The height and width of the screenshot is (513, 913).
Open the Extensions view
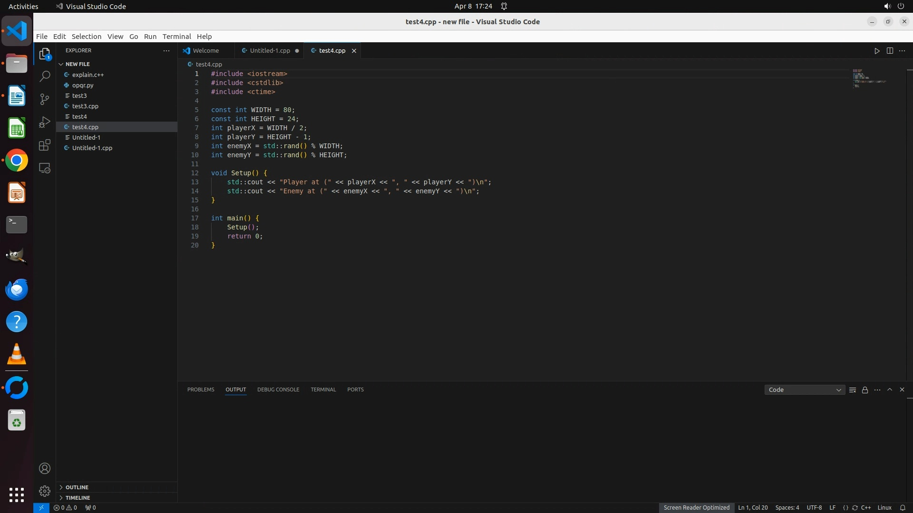pos(45,145)
